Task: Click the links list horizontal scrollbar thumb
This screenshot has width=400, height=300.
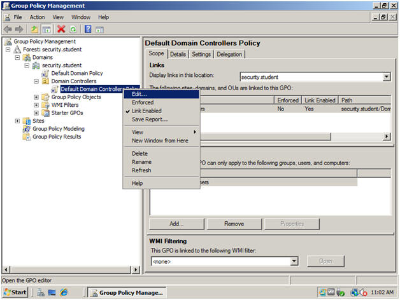Action: [266, 137]
